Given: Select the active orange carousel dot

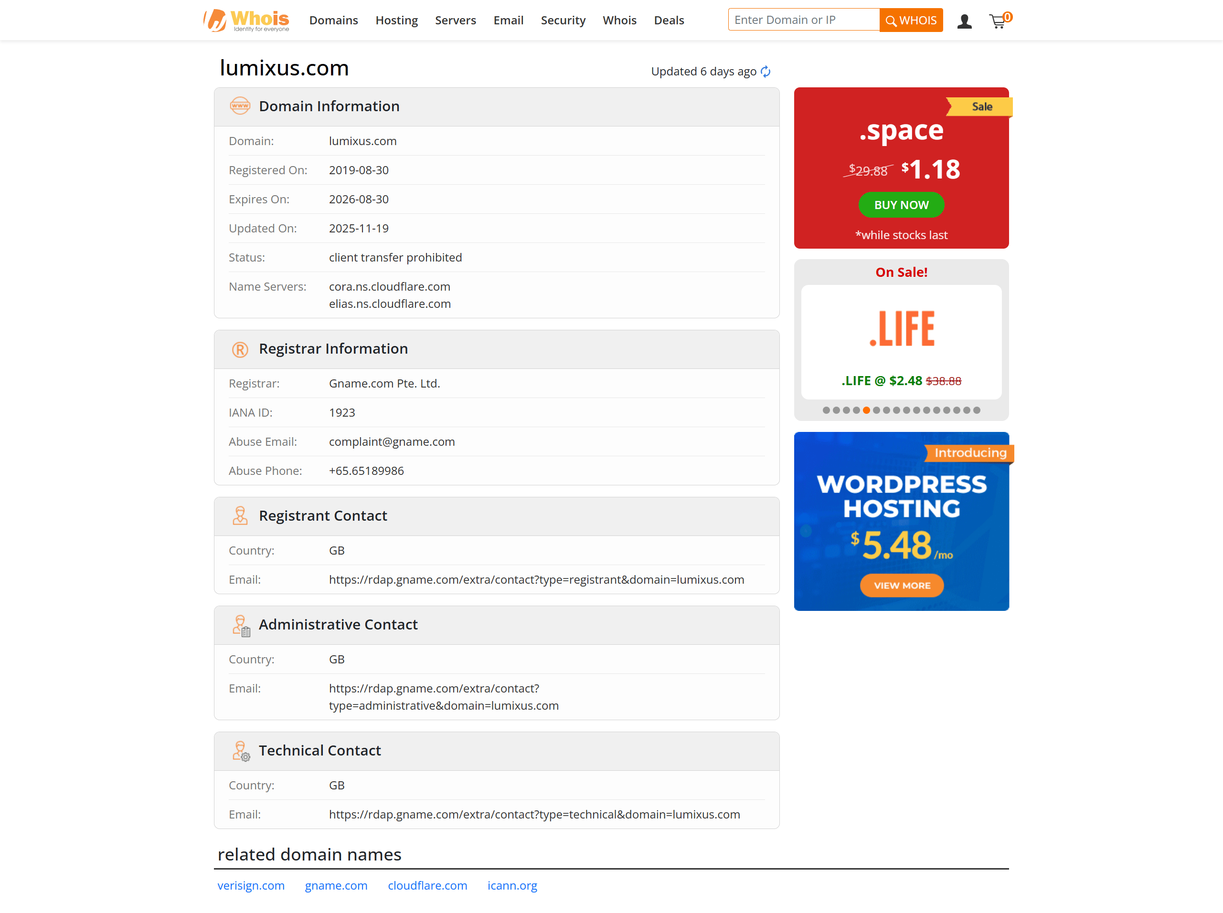Looking at the screenshot, I should pyautogui.click(x=866, y=410).
